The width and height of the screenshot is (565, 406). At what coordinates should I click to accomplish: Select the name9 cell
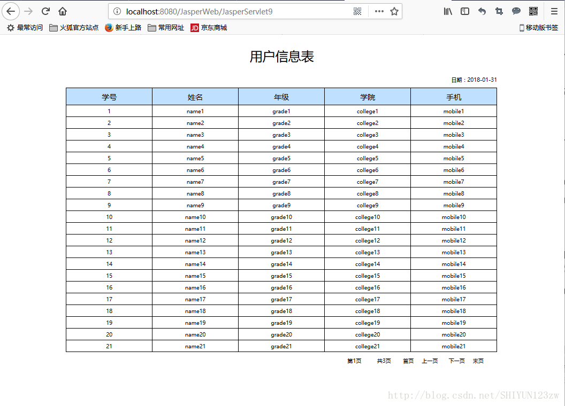(195, 205)
